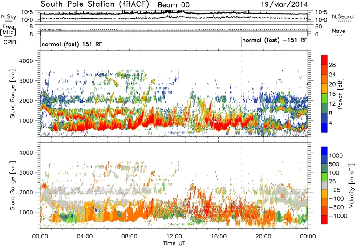Select the Power [dB] colorbar label
The height and width of the screenshot is (246, 356).
pyautogui.click(x=340, y=94)
